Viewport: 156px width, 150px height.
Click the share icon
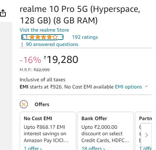click(3, 13)
